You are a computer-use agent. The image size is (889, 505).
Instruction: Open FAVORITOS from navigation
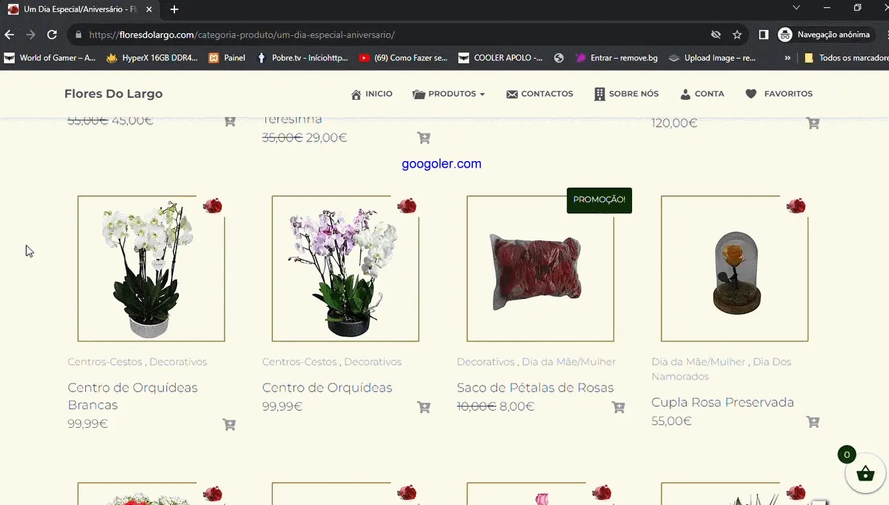pos(779,94)
